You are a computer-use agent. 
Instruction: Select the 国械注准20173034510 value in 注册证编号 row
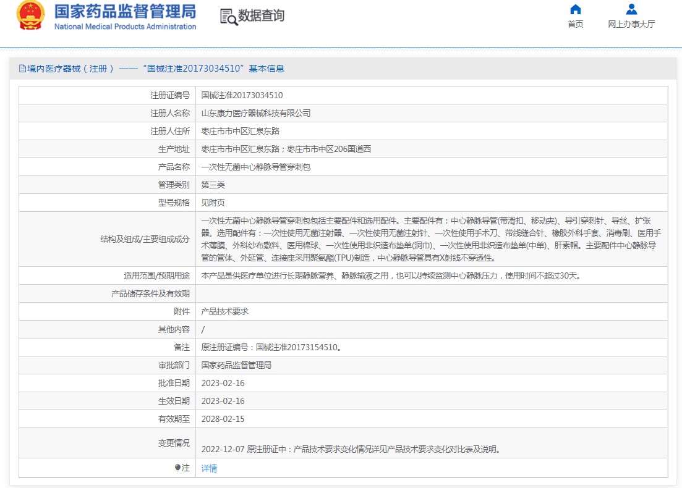pos(242,95)
